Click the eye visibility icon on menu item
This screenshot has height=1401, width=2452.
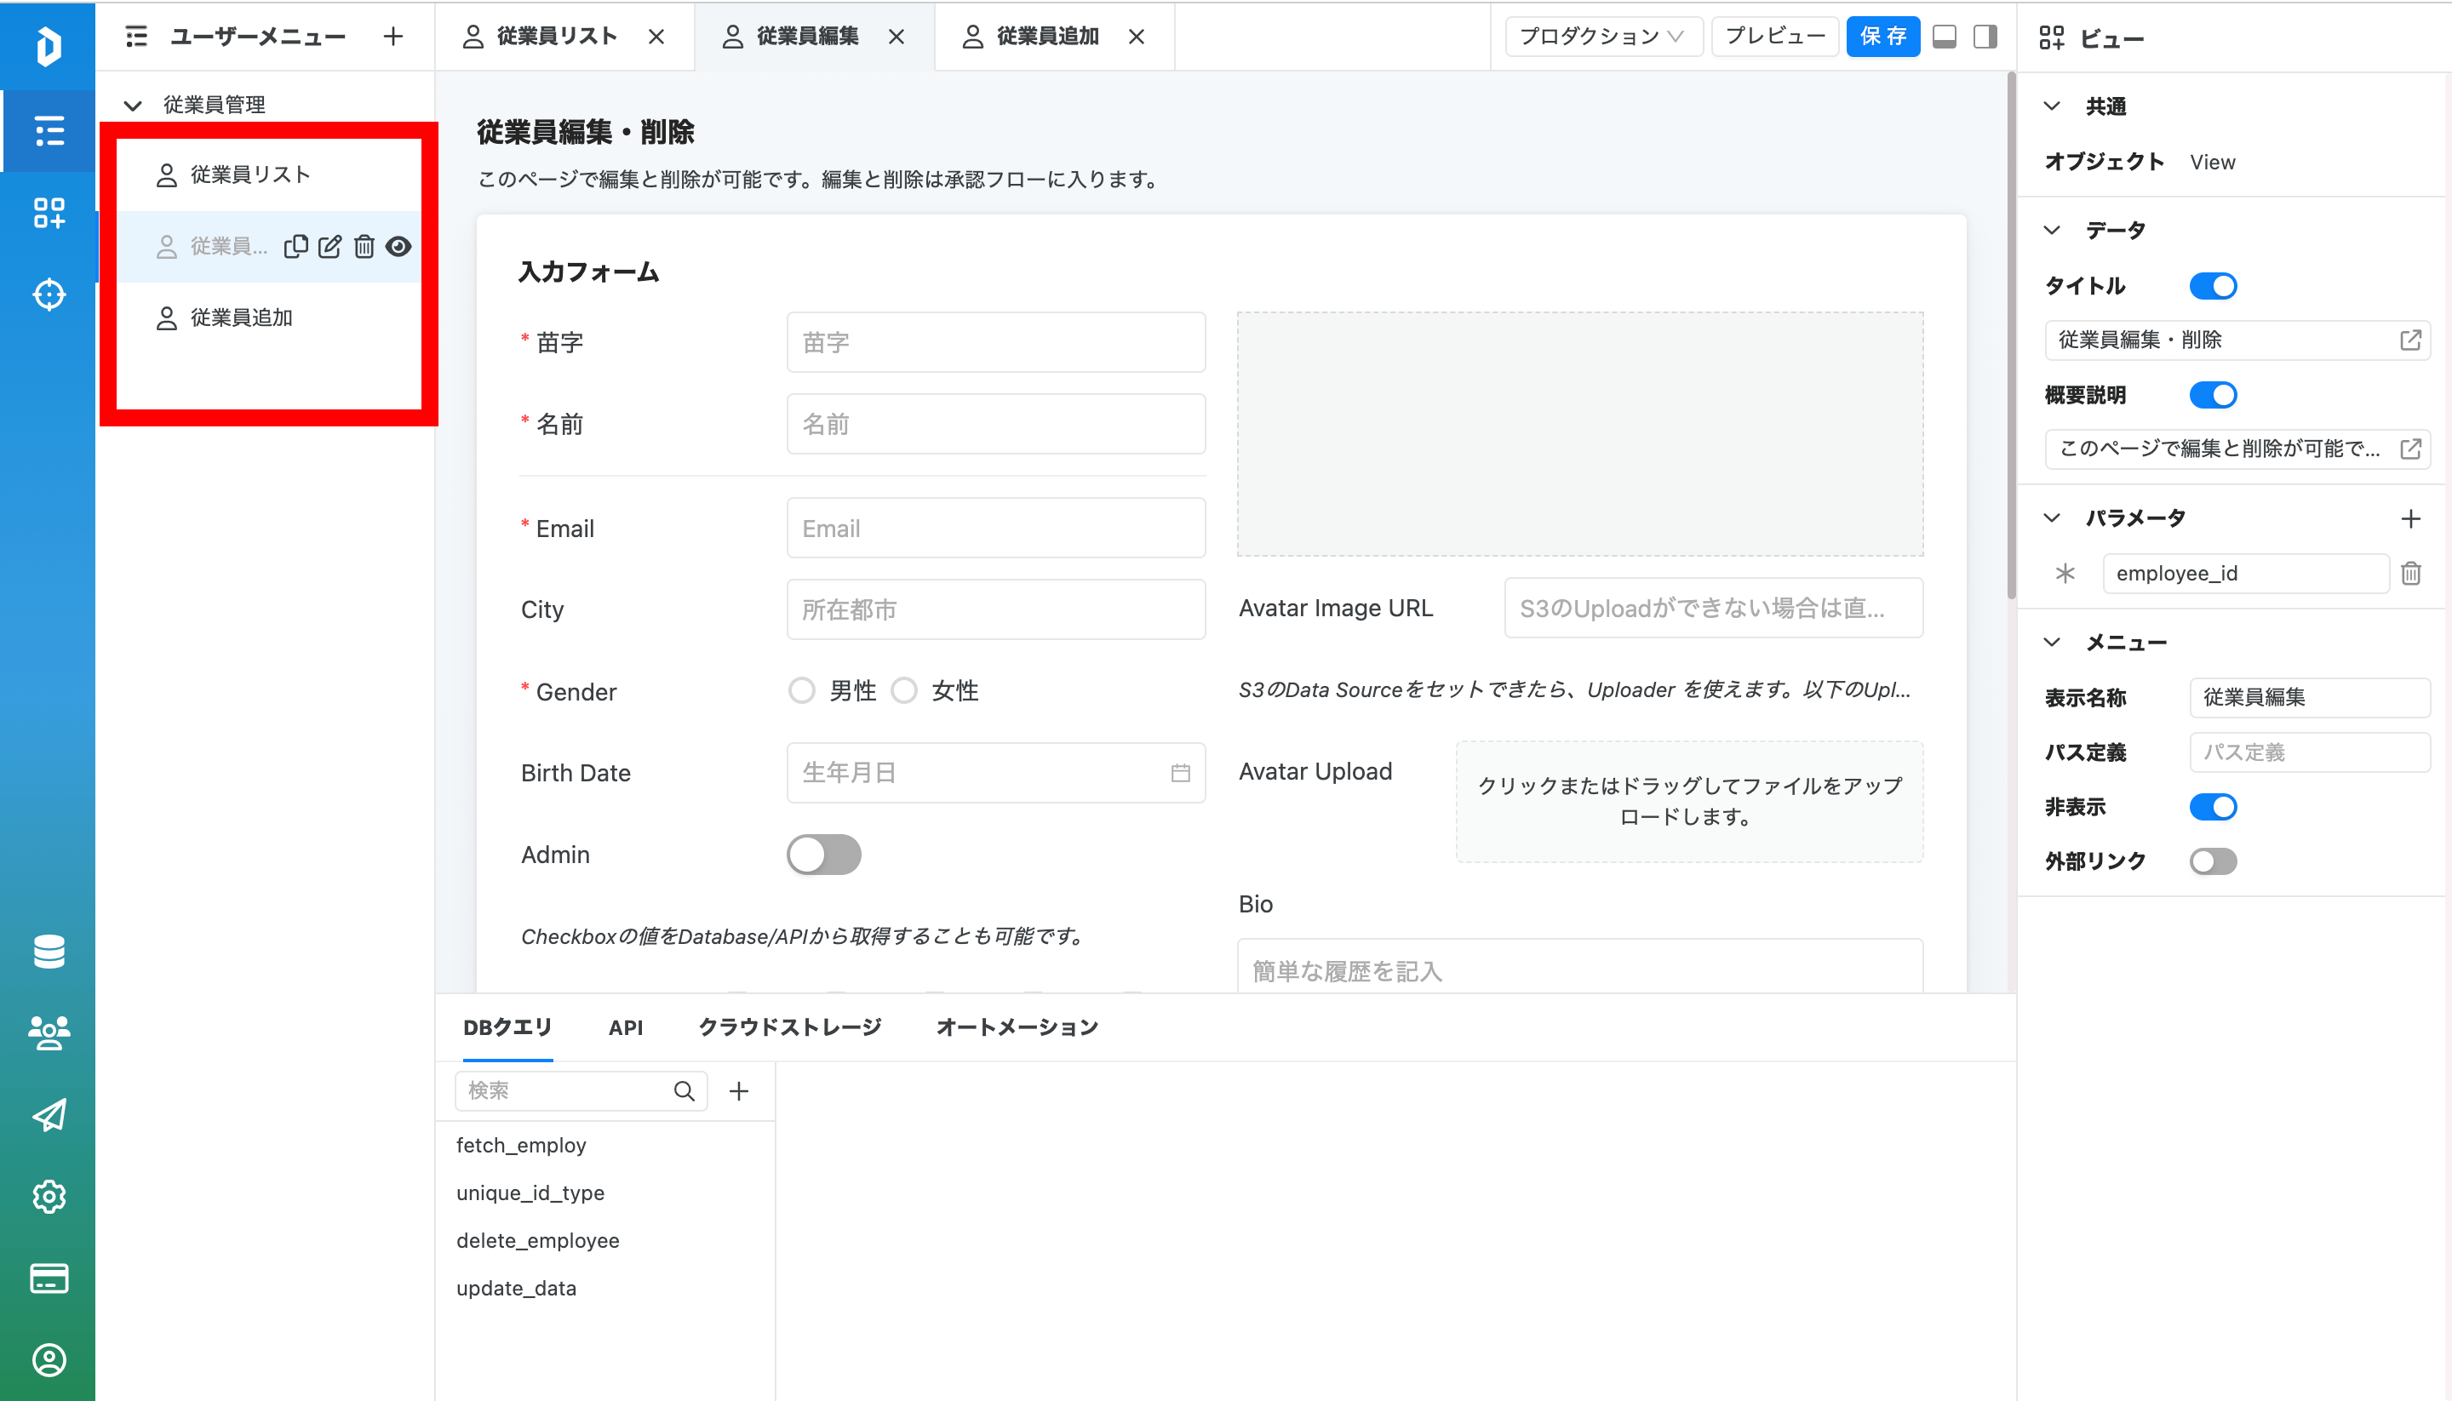[x=398, y=246]
